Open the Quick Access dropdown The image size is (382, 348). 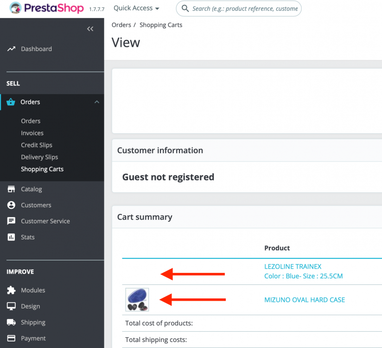(136, 8)
